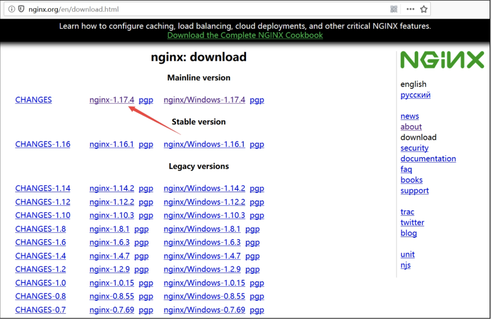Open documentation in sidebar
The width and height of the screenshot is (491, 319).
(x=428, y=159)
